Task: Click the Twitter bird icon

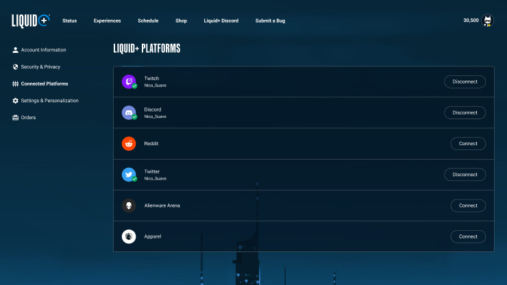Action: point(129,175)
